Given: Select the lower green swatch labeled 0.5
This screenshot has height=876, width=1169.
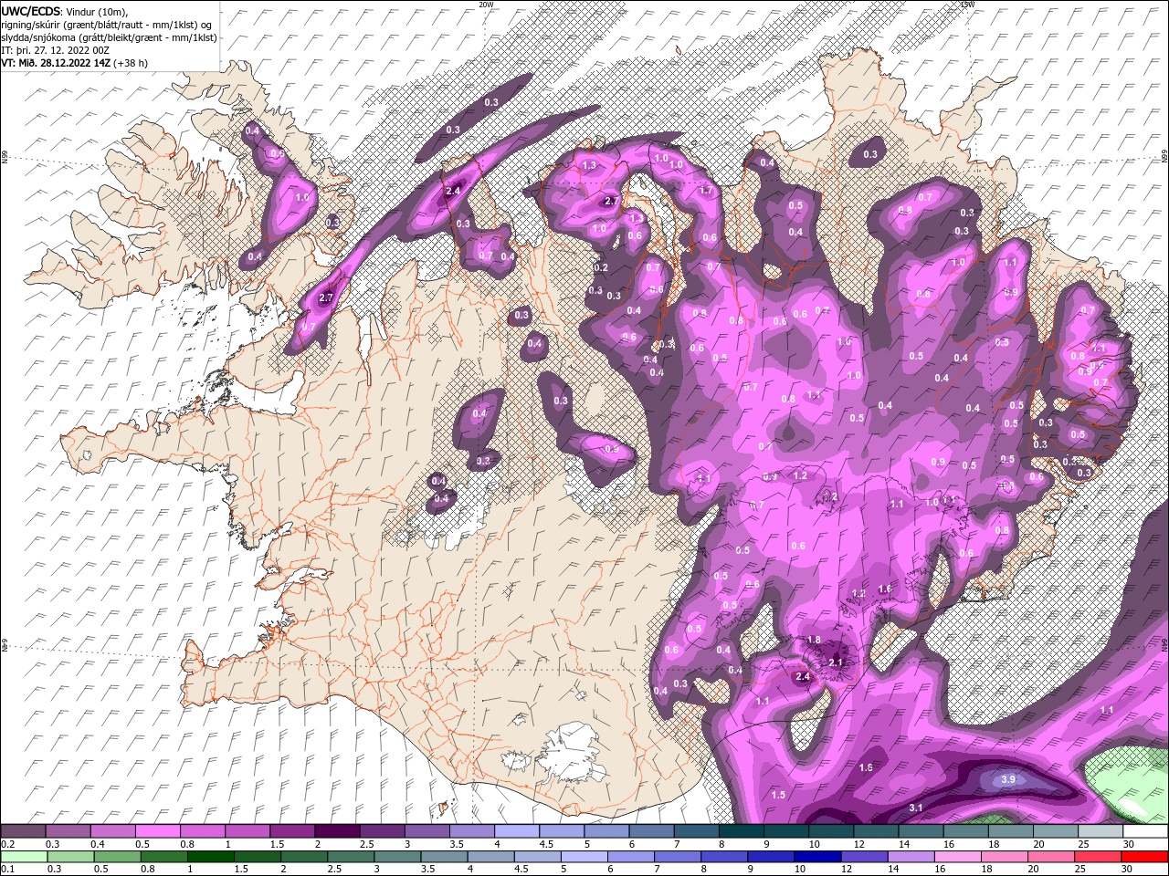Looking at the screenshot, I should pos(116,857).
